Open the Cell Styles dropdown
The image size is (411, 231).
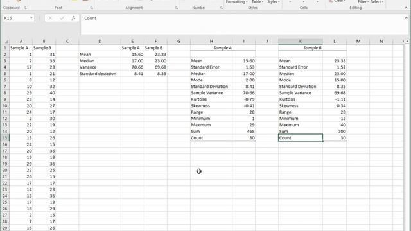(x=274, y=2)
